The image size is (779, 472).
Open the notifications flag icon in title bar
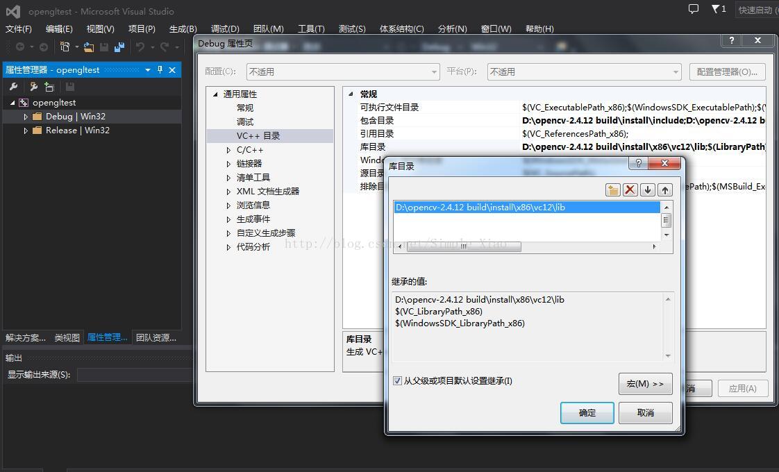[x=715, y=9]
